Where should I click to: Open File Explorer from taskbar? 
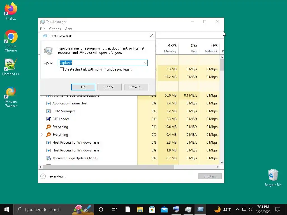[140, 209]
